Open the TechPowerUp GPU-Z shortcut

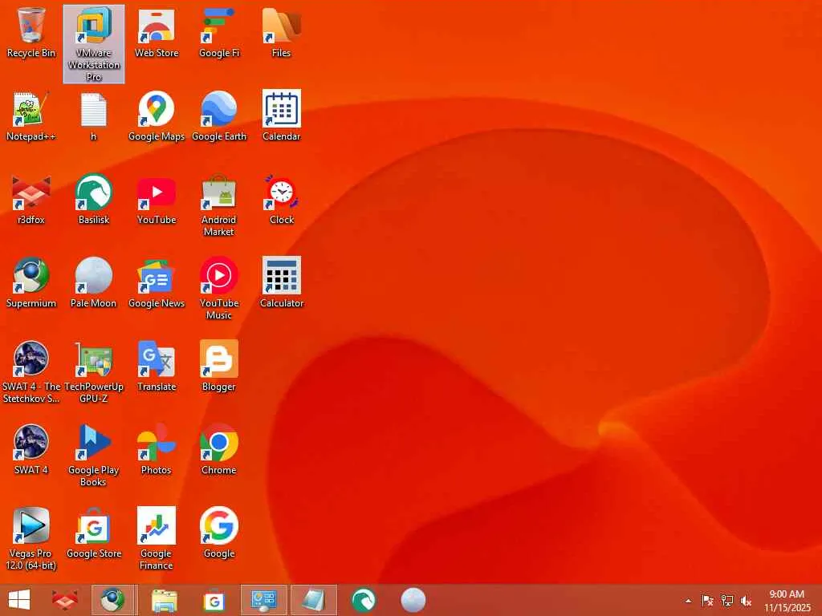[94, 372]
